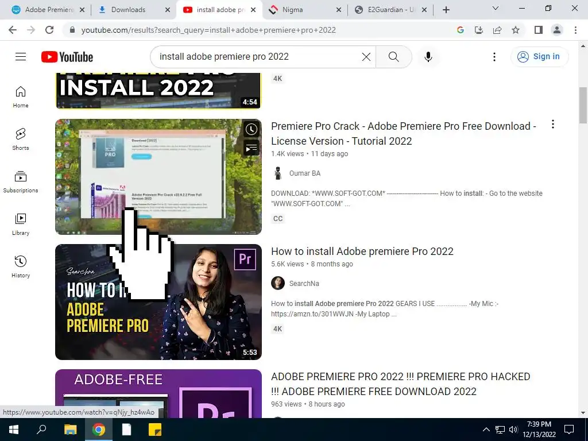
Task: Open Chrome's three-dot menu
Action: pyautogui.click(x=575, y=30)
